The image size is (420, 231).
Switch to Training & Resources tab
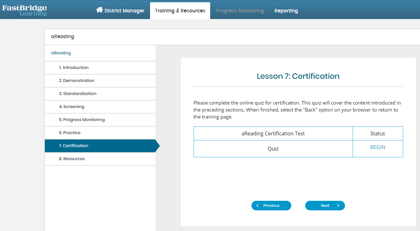point(180,10)
